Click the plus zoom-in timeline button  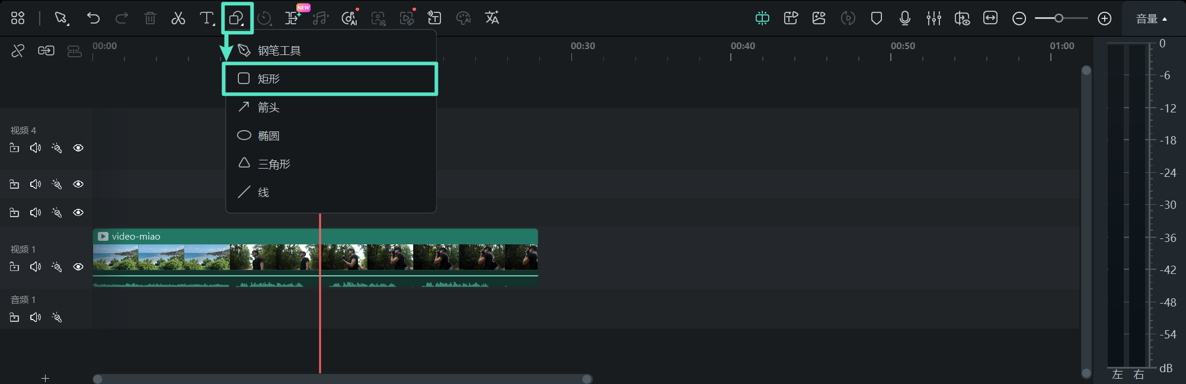point(1104,18)
